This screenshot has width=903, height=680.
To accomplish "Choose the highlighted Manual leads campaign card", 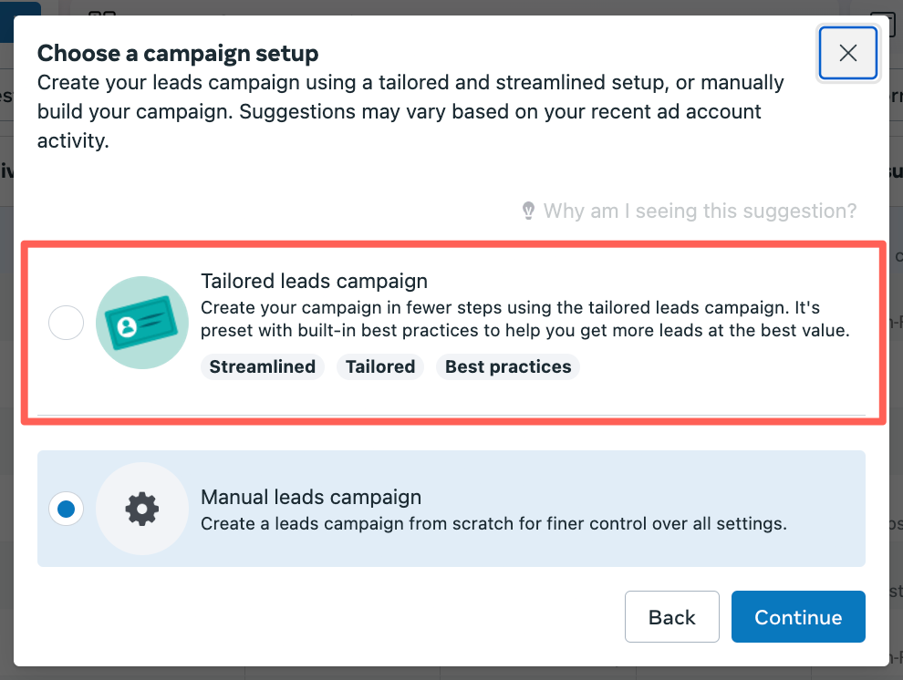I will pyautogui.click(x=451, y=509).
